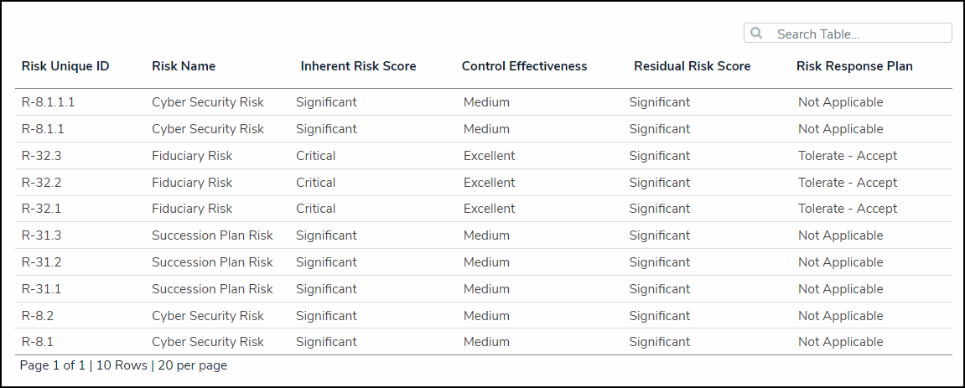Open risk R-8.1.1.1 row

(x=49, y=102)
